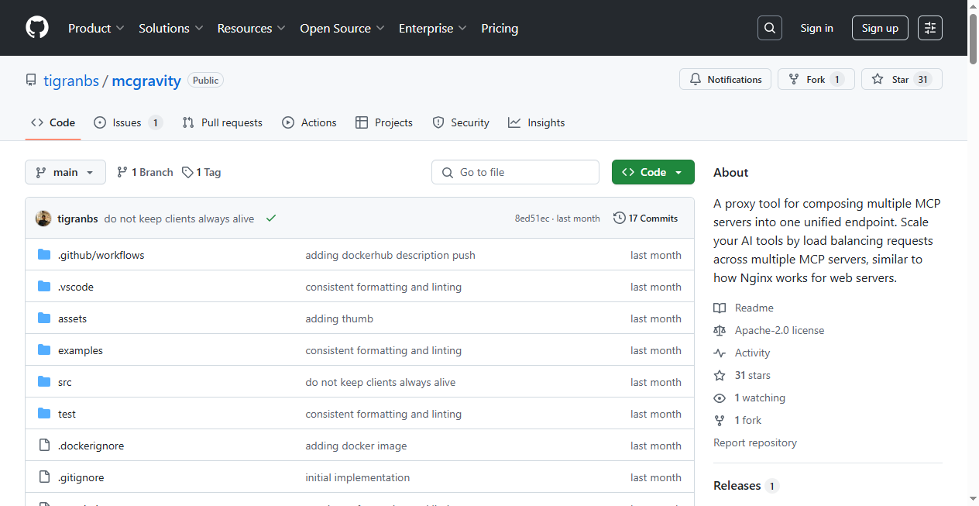Click inside the Go to file field

(x=515, y=172)
